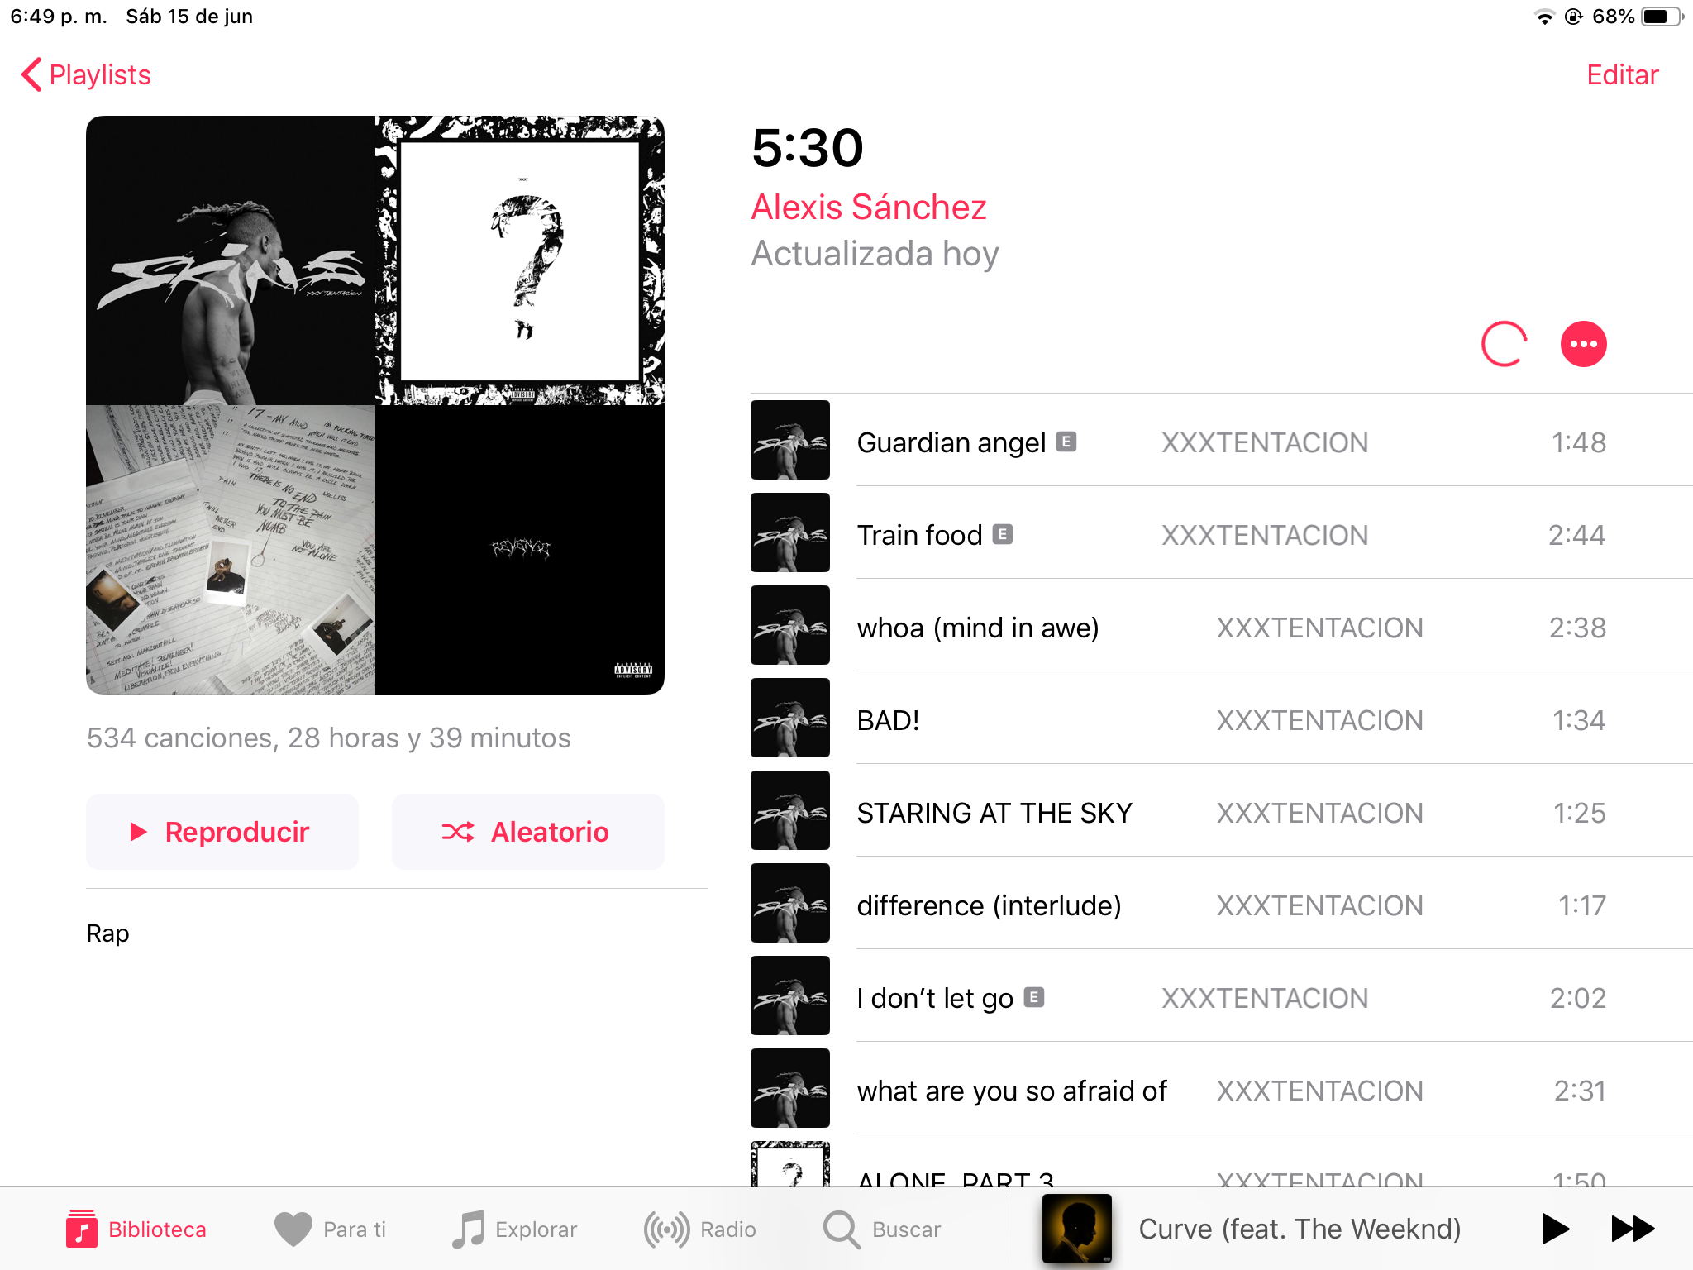Open the three-dots more options button
The image size is (1693, 1270).
pyautogui.click(x=1583, y=344)
